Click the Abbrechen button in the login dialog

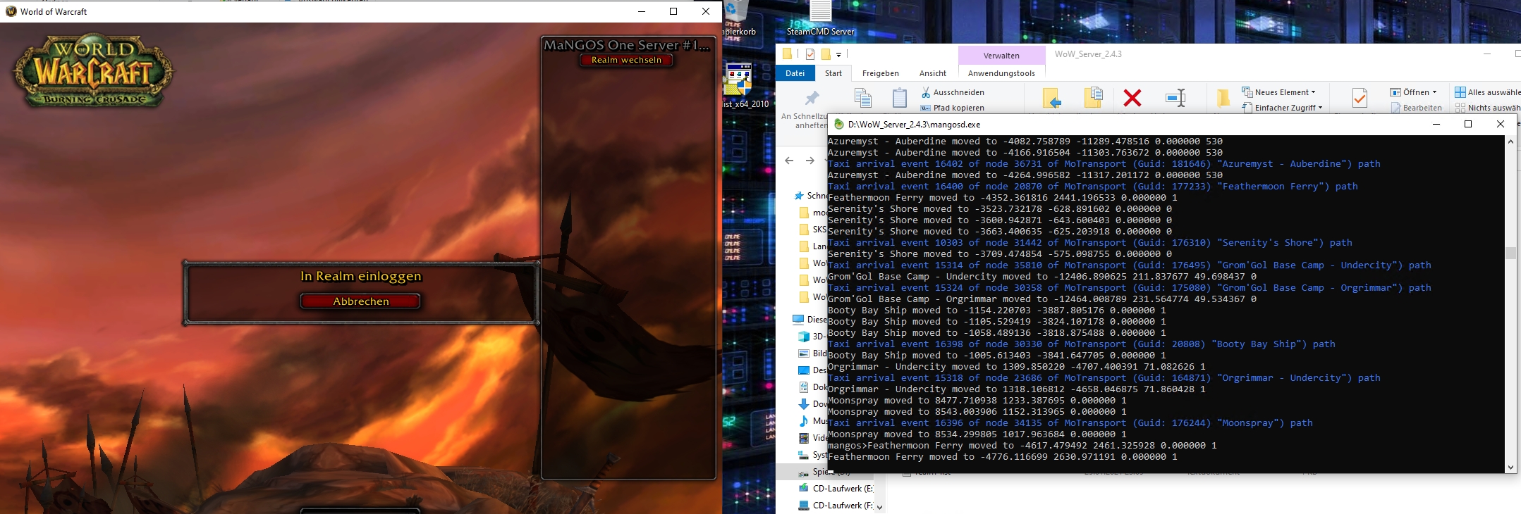coord(360,301)
